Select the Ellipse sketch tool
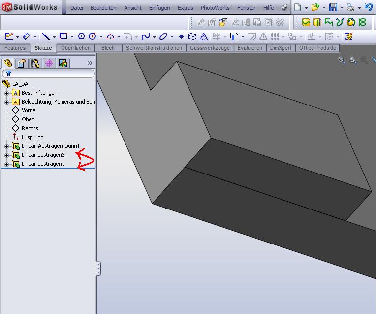The width and height of the screenshot is (376, 314). [162, 36]
